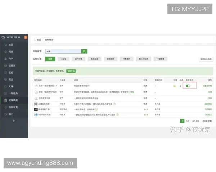Image resolution: width=216 pixels, height=172 pixels.
Task: Click the 磁盘挂载工具 name text
Action: tap(44, 109)
